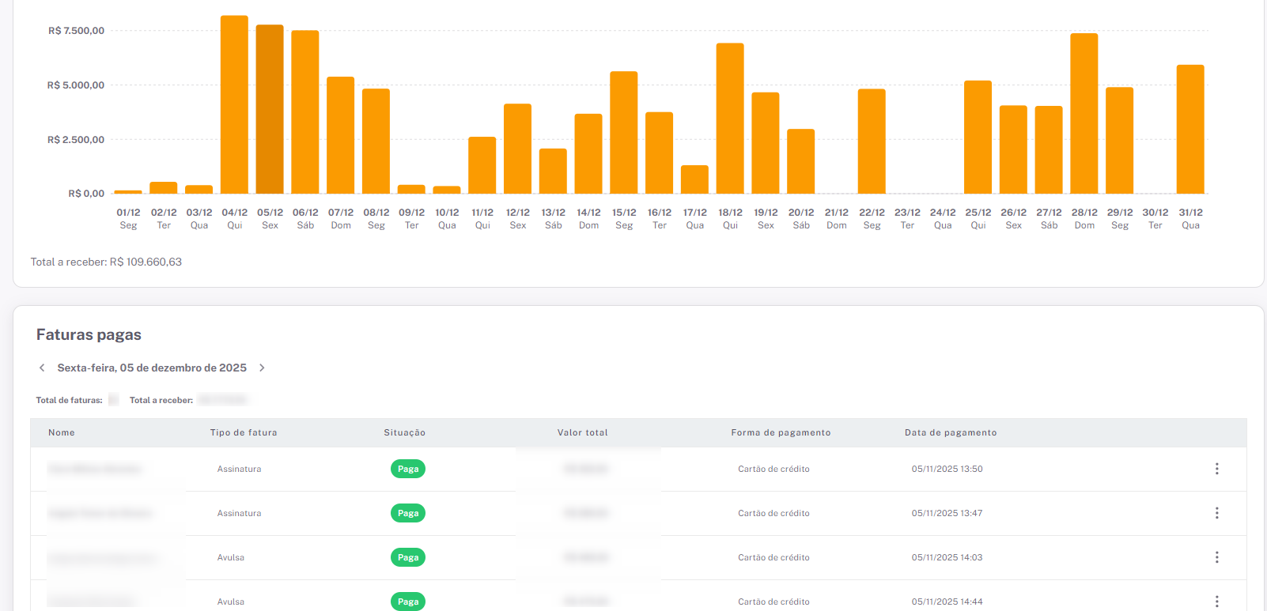Image resolution: width=1267 pixels, height=611 pixels.
Task: Select the 18/12 bar in the chart
Action: click(730, 119)
